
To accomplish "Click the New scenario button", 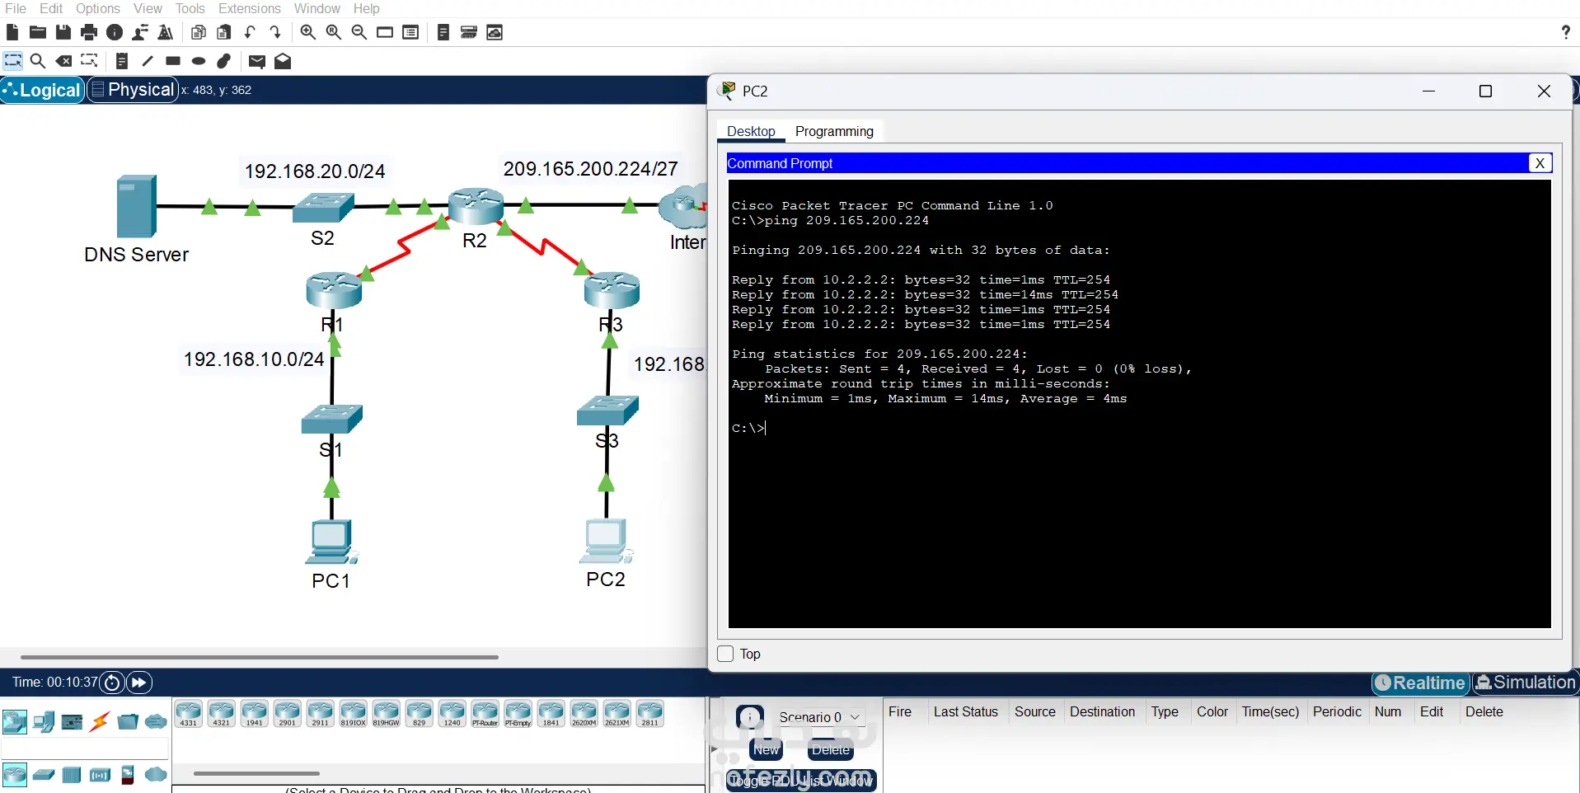I will (x=766, y=750).
